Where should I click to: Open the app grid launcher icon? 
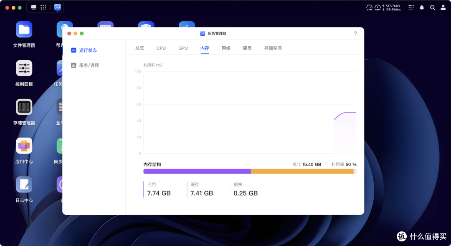tap(43, 7)
